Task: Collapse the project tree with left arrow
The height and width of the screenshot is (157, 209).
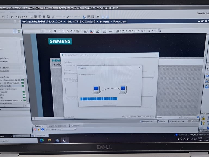Action: pyautogui.click(x=19, y=21)
